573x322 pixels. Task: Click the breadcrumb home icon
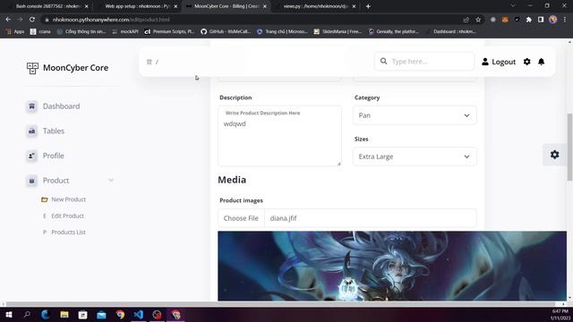tap(150, 62)
